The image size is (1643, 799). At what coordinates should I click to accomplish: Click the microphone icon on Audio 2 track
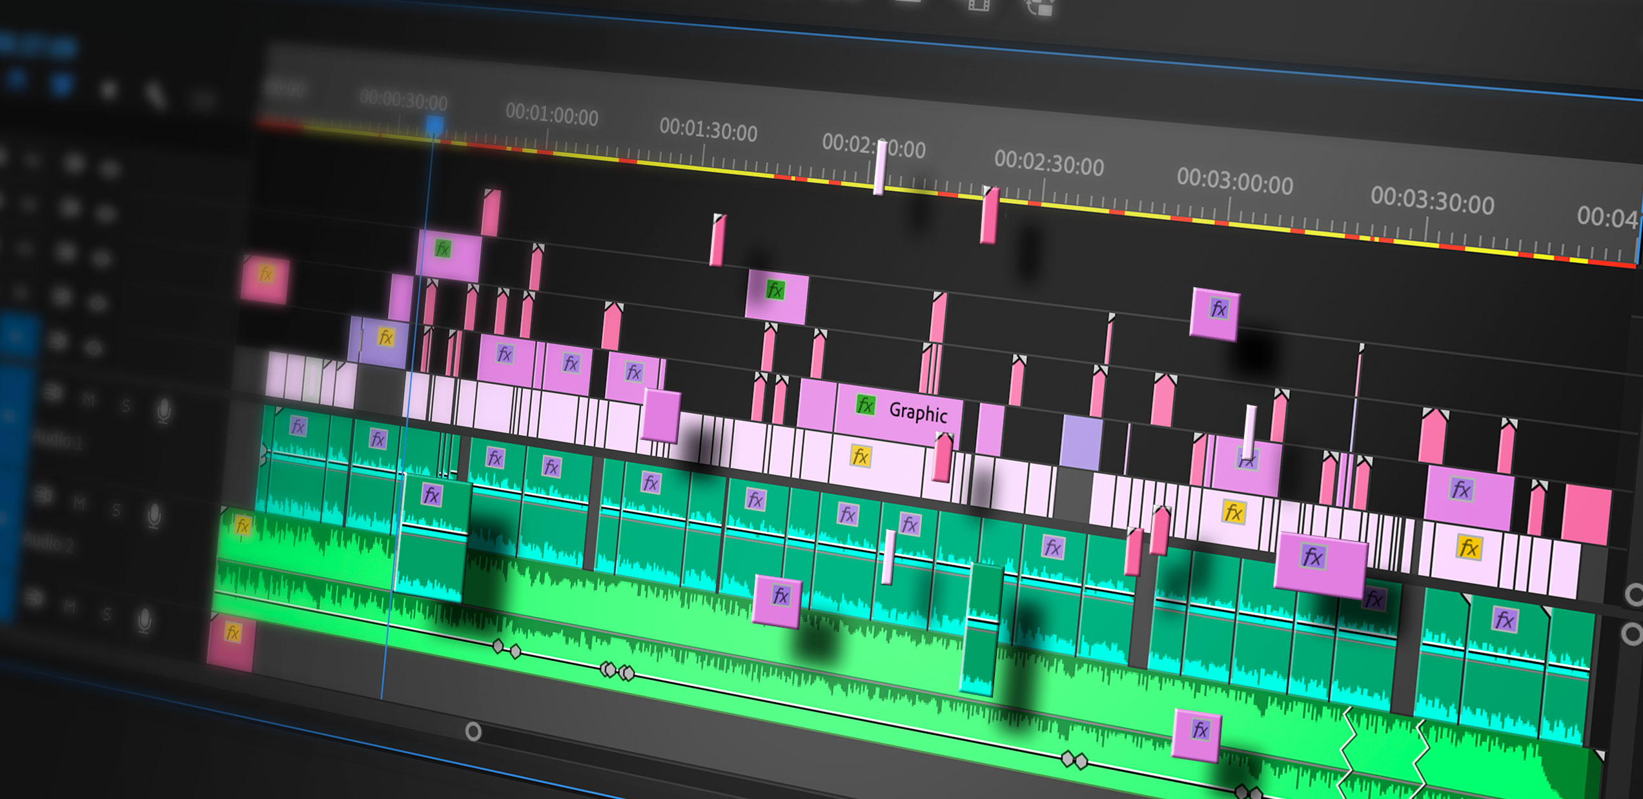point(154,516)
